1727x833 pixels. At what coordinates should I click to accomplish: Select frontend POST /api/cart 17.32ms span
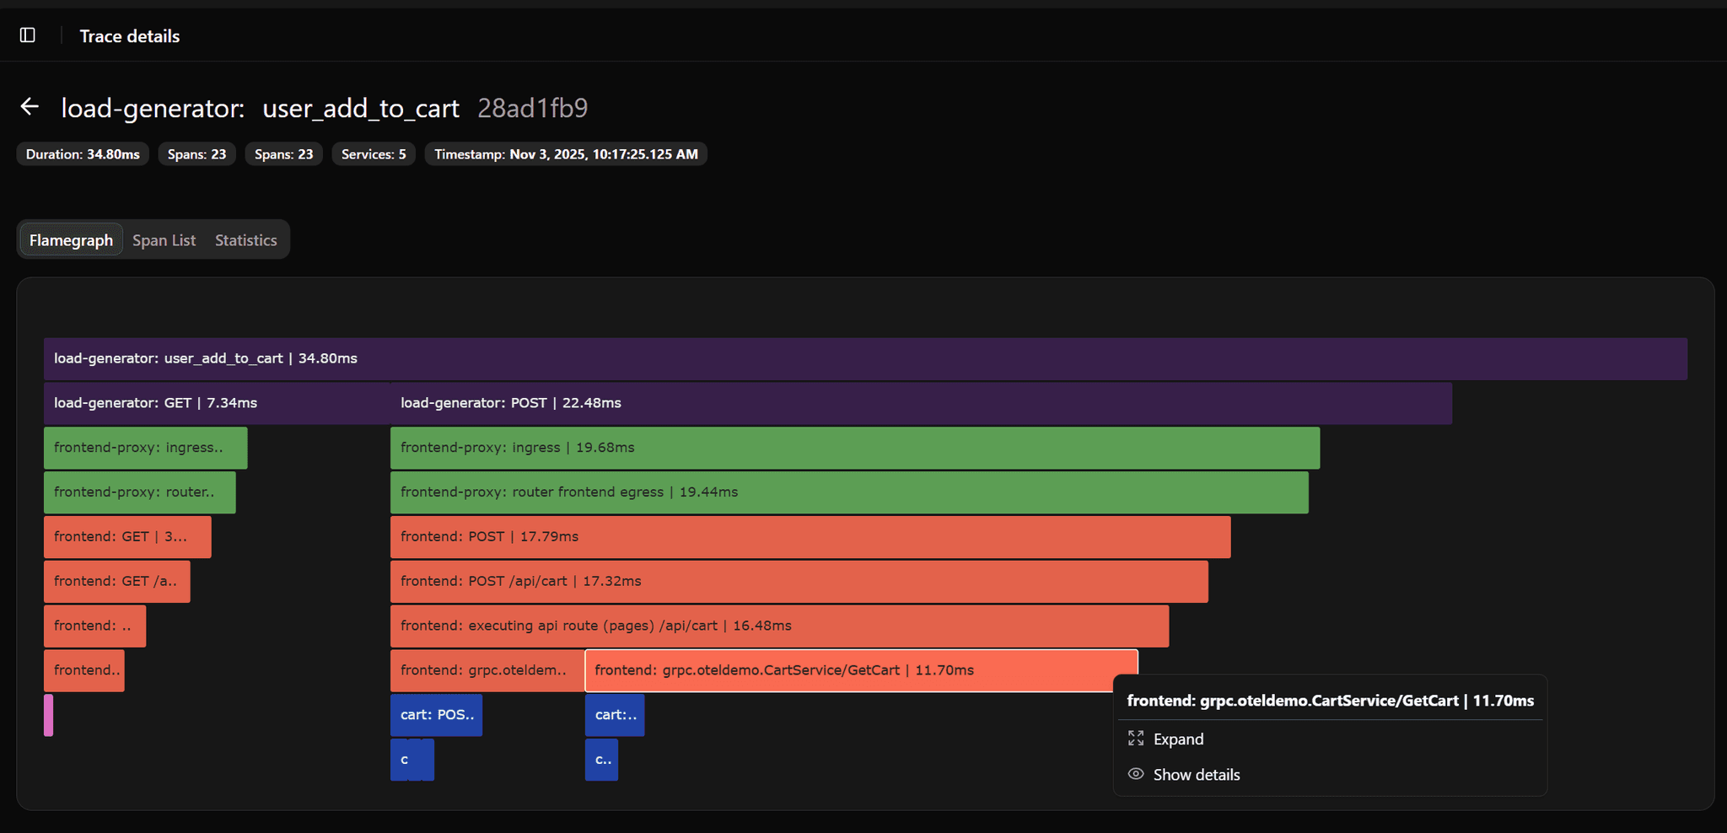click(799, 582)
